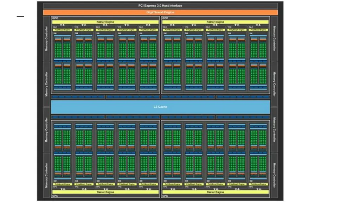The width and height of the screenshot is (360, 202).
Task: Select bottommost Memory Controller on right edge
Action: [x=274, y=175]
